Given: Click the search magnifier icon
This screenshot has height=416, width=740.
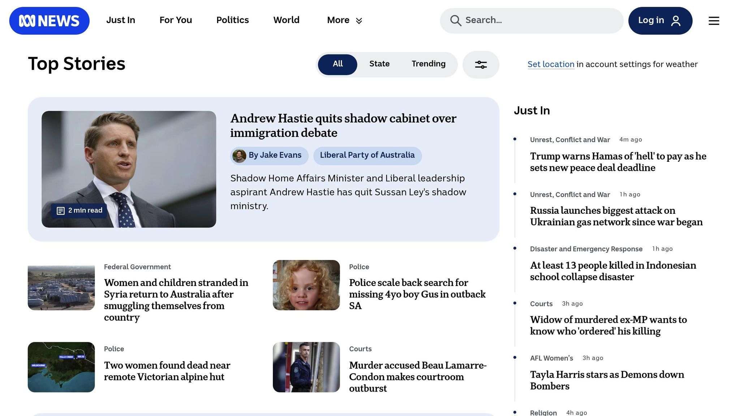Looking at the screenshot, I should click(x=455, y=21).
